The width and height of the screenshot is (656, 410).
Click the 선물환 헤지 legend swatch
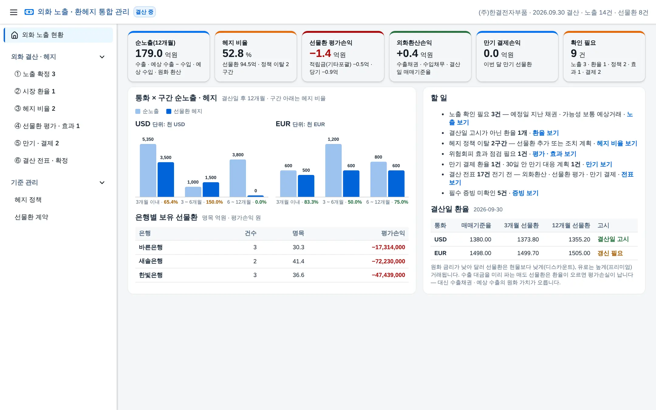[169, 111]
